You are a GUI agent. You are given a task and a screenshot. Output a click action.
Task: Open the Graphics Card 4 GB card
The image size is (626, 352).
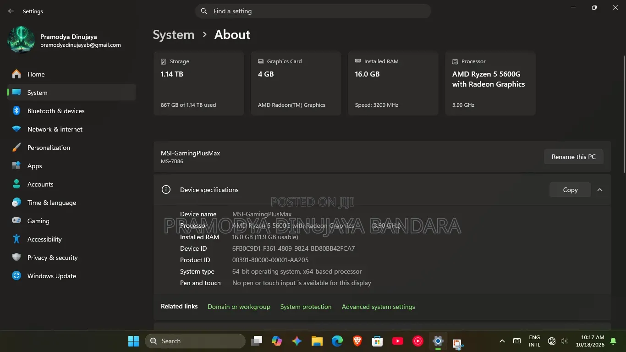296,83
